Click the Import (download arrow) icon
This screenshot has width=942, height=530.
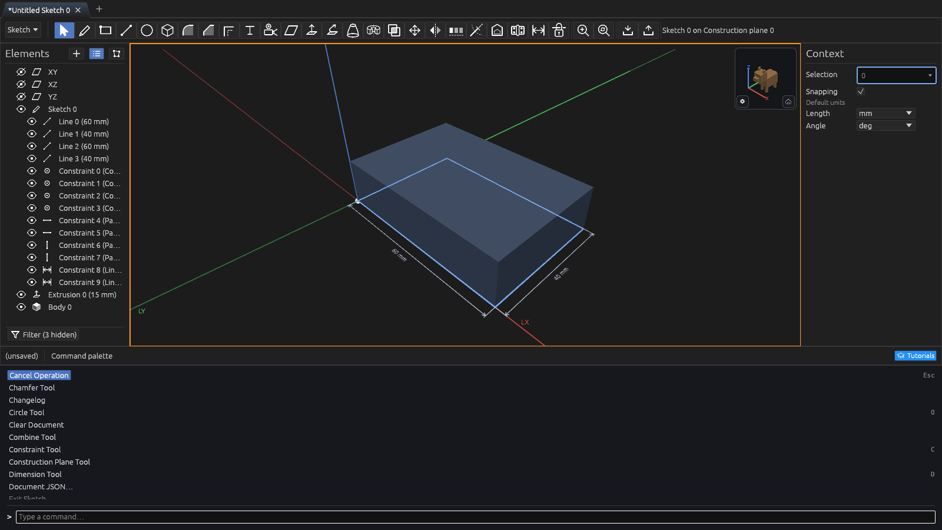click(x=628, y=30)
